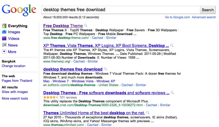Open XP Themes, Vista Themes result title
219x127 pixels.
tap(106, 45)
